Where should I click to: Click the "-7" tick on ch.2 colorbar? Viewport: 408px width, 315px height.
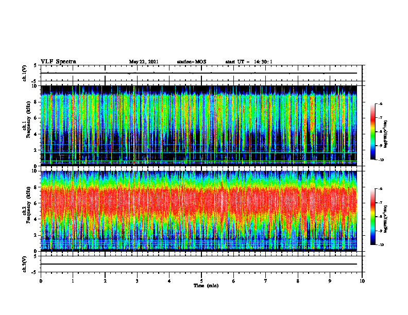(x=381, y=203)
